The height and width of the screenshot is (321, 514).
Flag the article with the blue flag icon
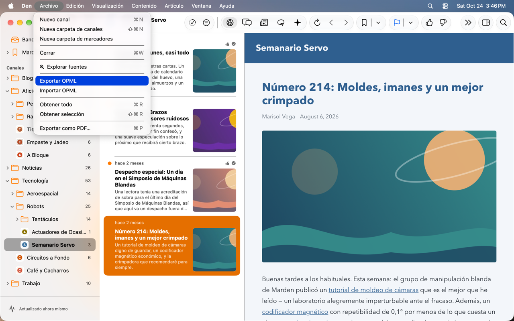coord(397,23)
